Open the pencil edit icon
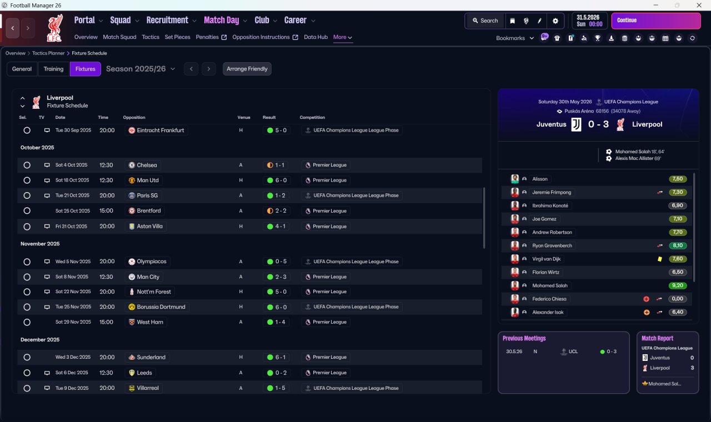The width and height of the screenshot is (711, 422). click(x=539, y=21)
